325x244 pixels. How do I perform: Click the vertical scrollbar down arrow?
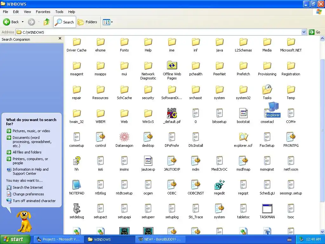click(x=322, y=232)
